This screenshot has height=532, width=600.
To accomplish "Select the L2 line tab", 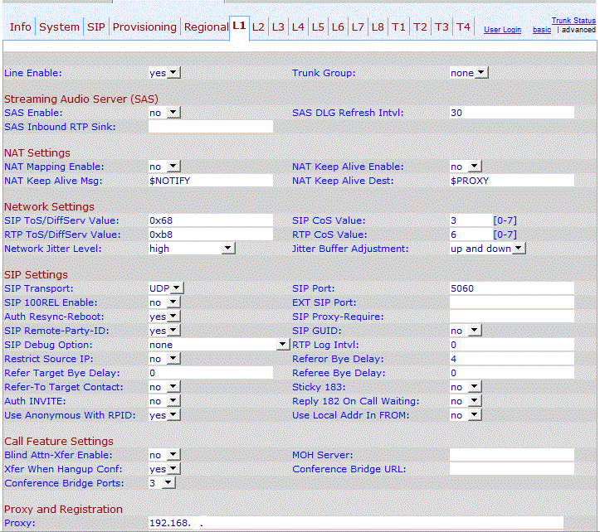I will point(258,27).
